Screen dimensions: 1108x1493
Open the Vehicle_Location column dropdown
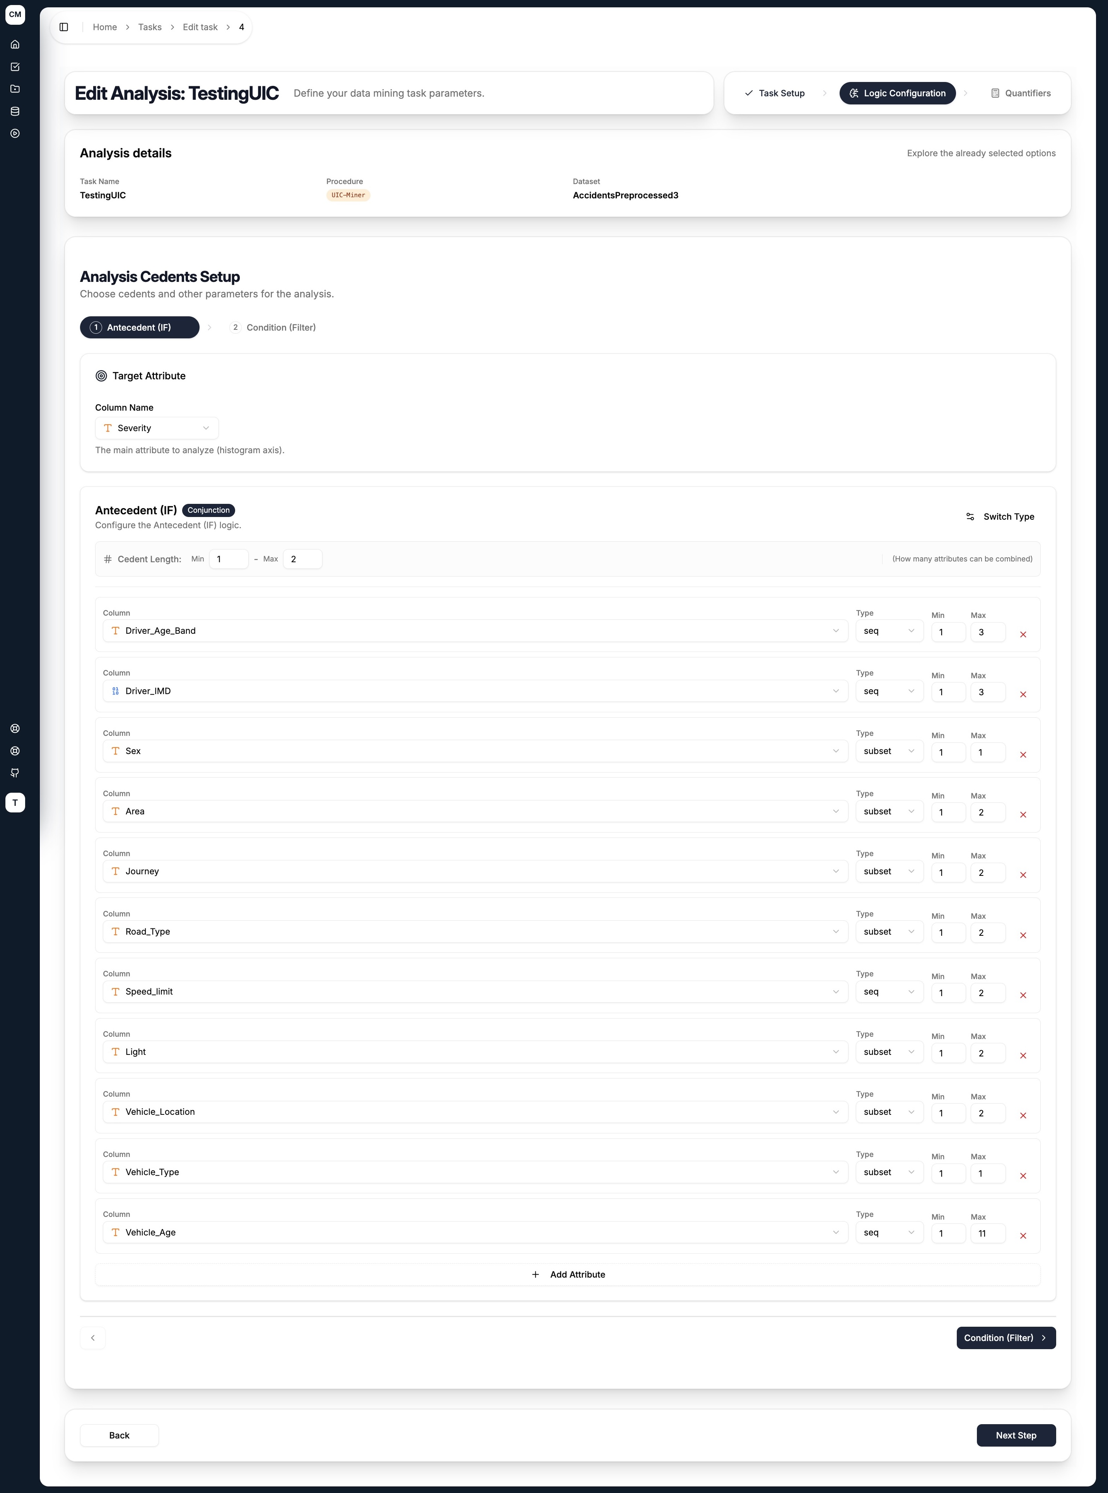(475, 1112)
